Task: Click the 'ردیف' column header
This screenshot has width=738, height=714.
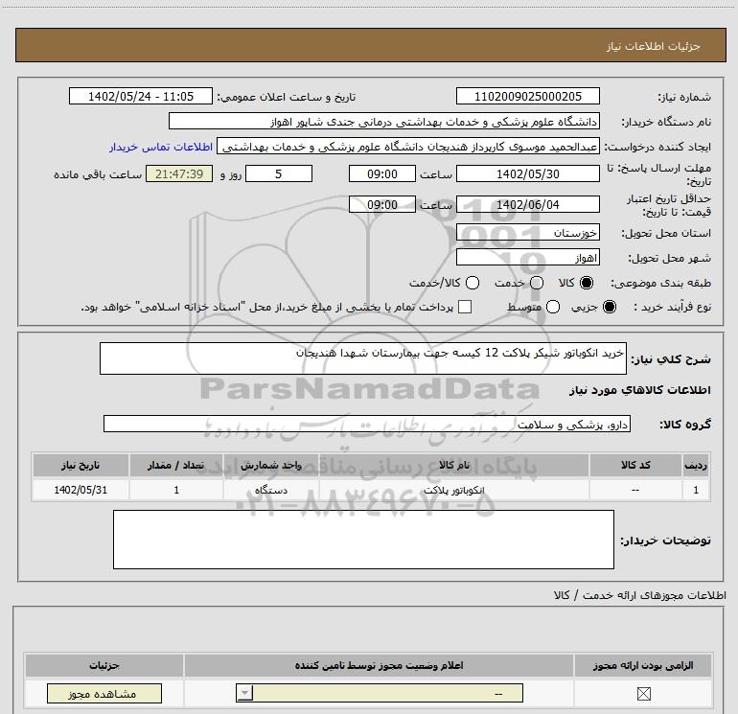Action: point(696,465)
